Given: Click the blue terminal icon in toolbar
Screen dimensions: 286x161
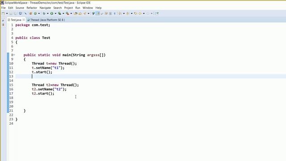Looking at the screenshot, I should (x=21, y=13).
